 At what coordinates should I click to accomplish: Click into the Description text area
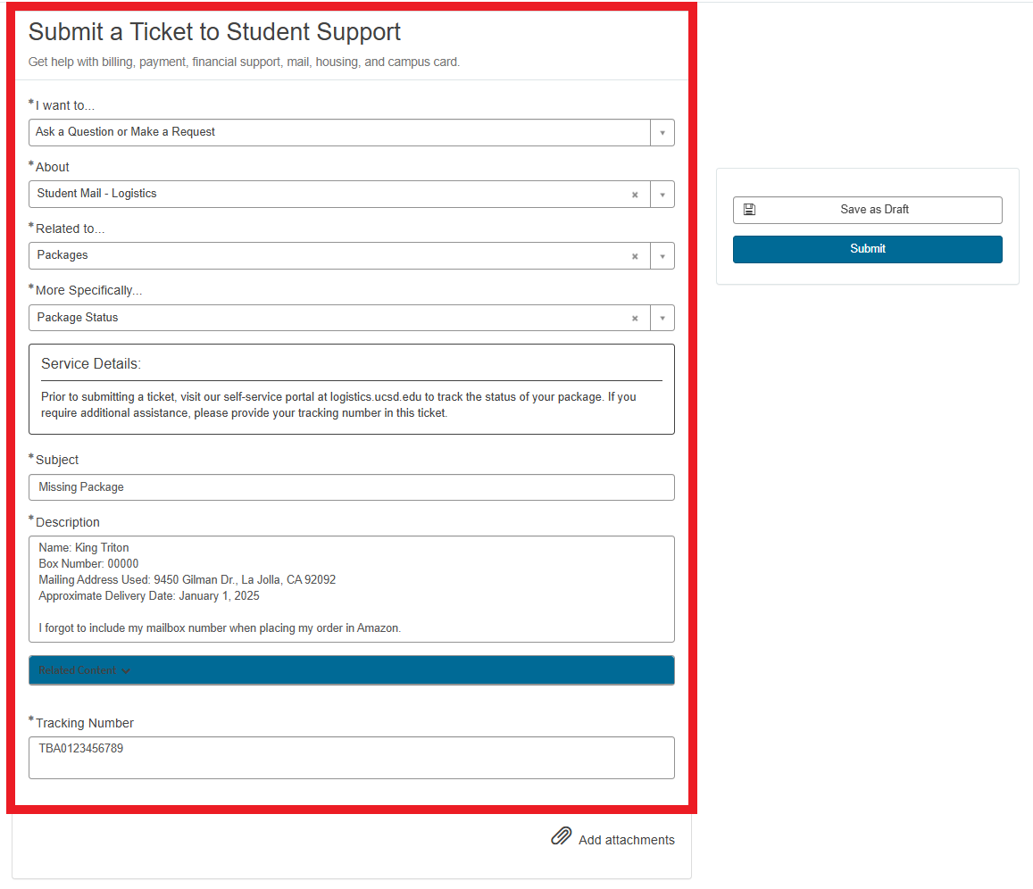(x=351, y=589)
